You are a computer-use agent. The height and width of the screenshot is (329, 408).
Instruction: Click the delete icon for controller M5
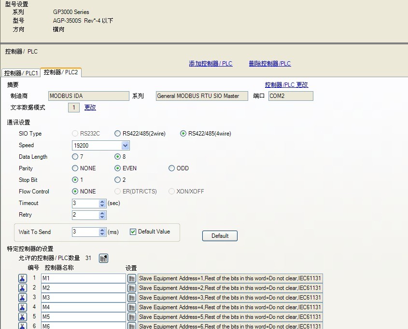(x=22, y=317)
